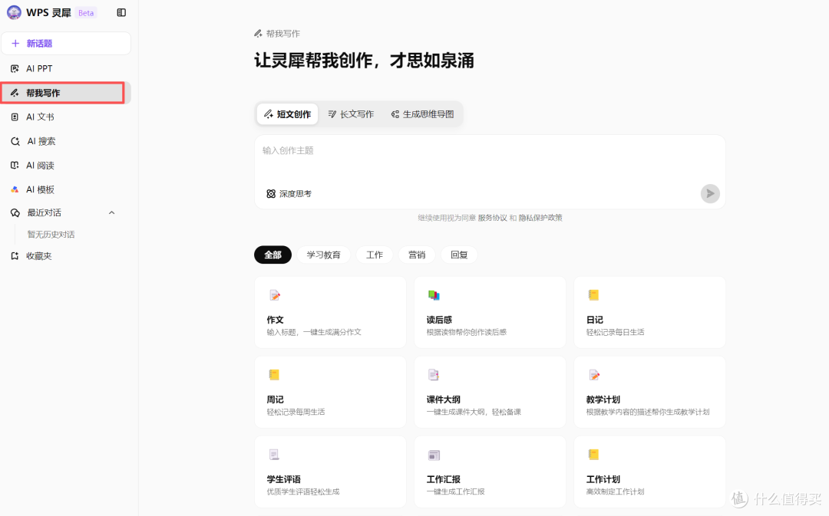Click the AI 文书 document icon
Screen dimensions: 829x516
pyautogui.click(x=15, y=117)
